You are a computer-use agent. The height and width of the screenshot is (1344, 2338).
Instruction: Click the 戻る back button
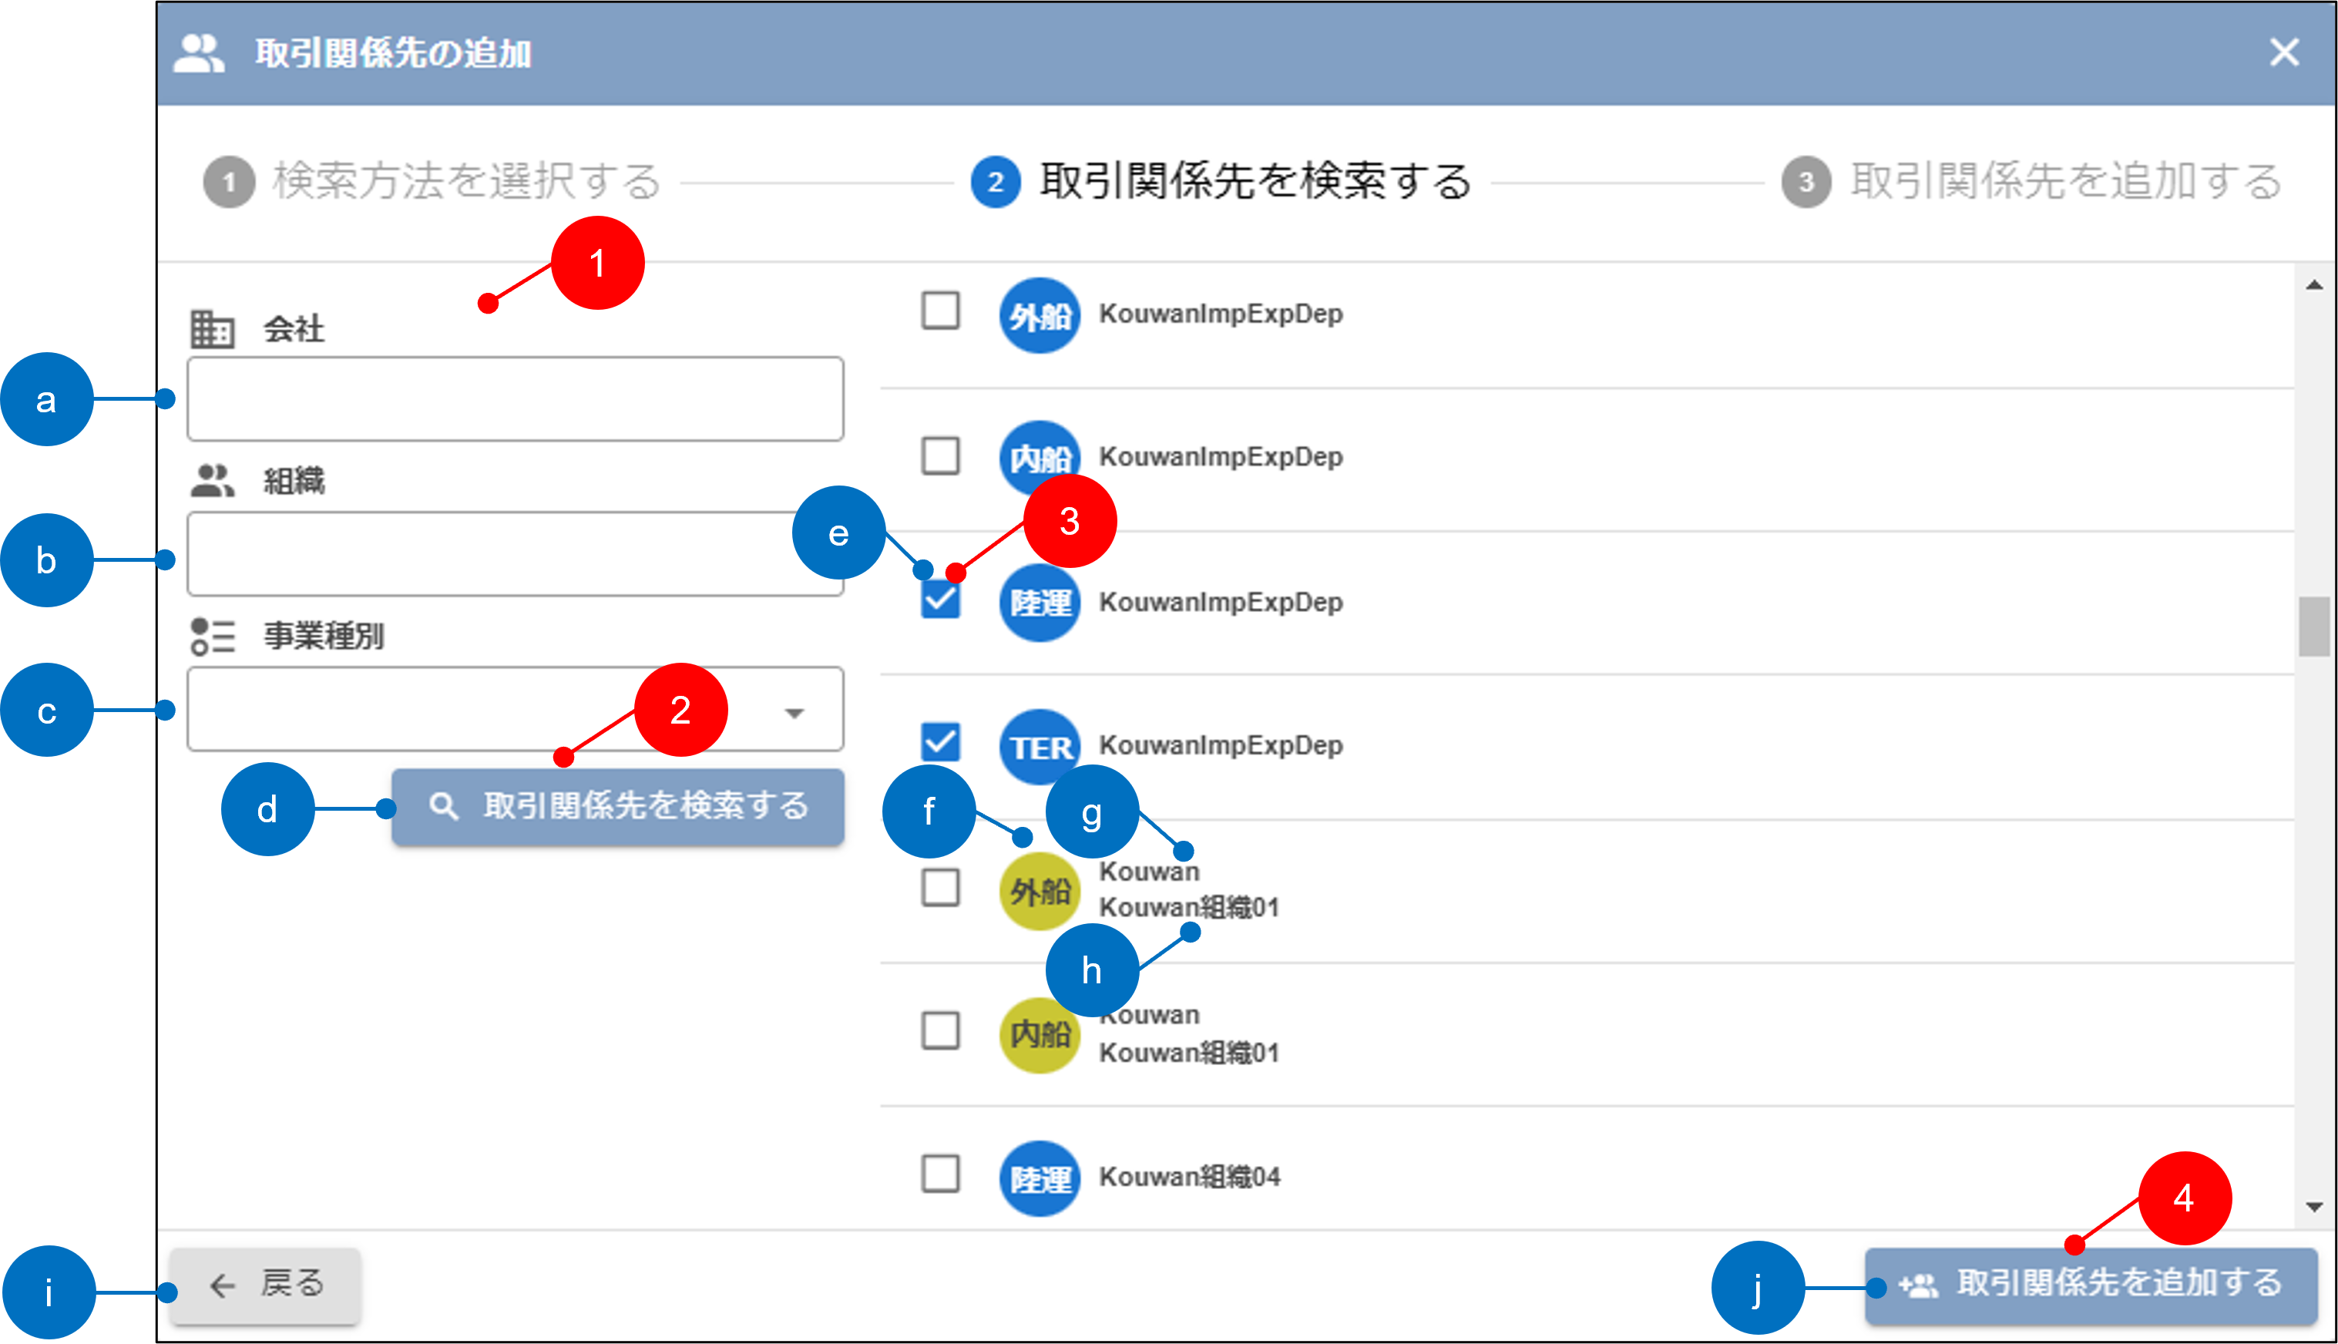(266, 1286)
